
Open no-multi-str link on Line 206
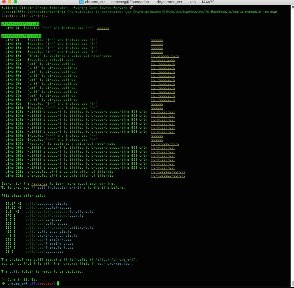coord(163,152)
